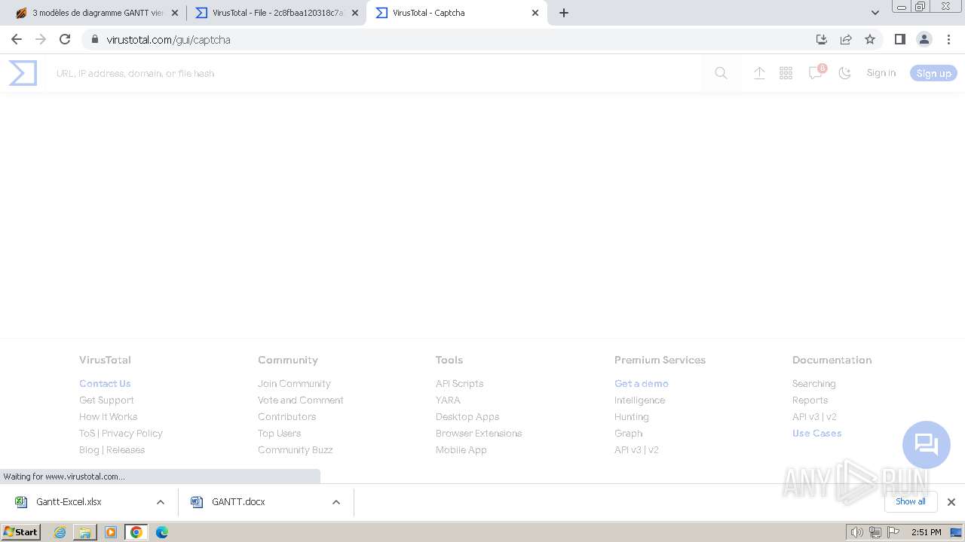Open the notifications chat icon
Screen dimensions: 965x542
coord(816,72)
